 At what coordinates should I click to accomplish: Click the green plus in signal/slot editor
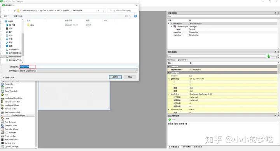(169, 119)
